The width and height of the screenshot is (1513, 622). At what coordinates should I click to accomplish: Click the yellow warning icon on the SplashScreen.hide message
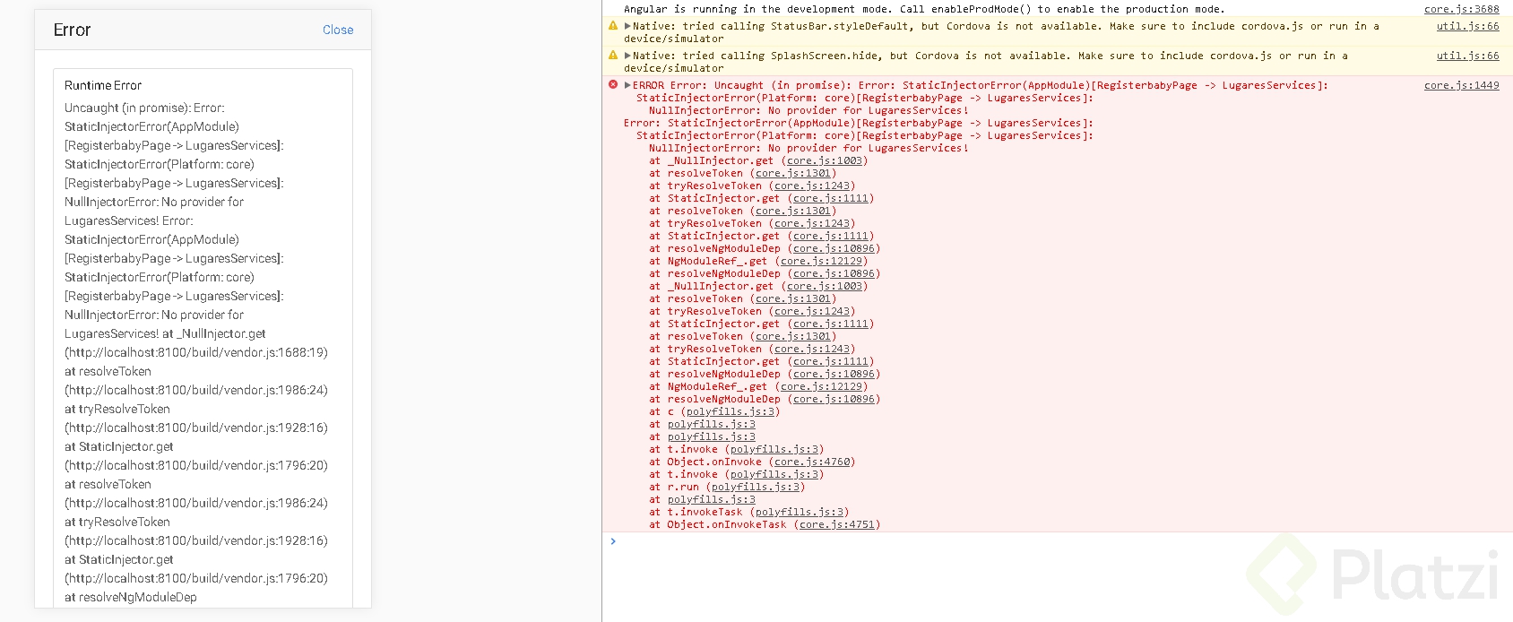(613, 56)
